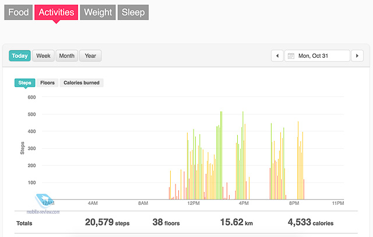Open the Mon, Oct 31 date picker
The height and width of the screenshot is (237, 373).
[x=317, y=55]
